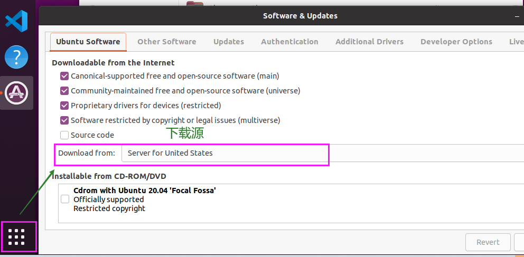Image resolution: width=524 pixels, height=257 pixels.
Task: Toggle the multiverse software checkbox
Action: coord(64,120)
